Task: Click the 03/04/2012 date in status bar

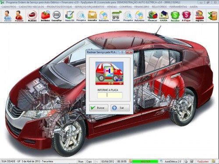Action: coord(108,161)
